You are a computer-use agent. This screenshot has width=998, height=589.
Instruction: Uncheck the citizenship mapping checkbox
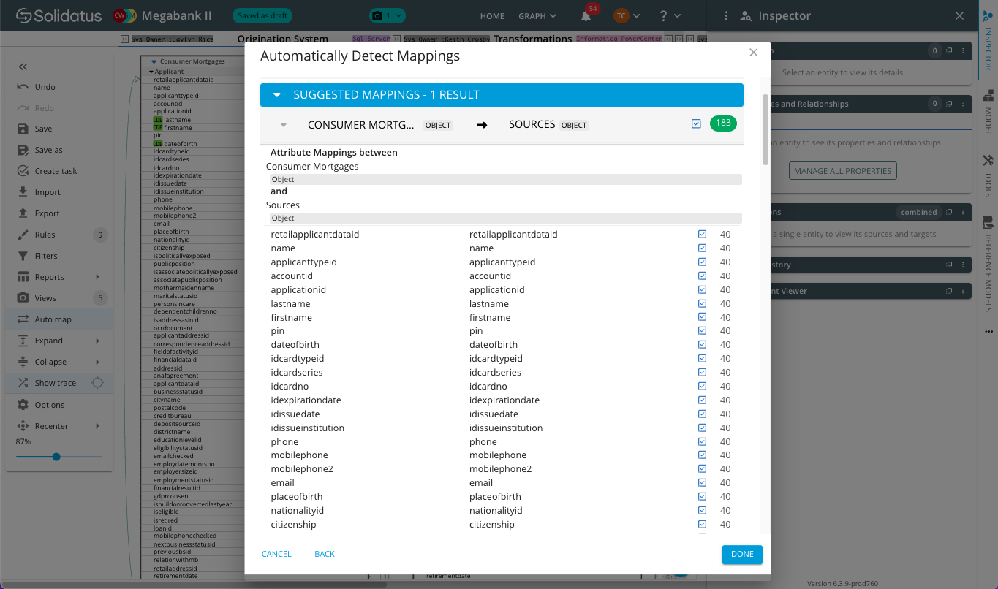702,524
